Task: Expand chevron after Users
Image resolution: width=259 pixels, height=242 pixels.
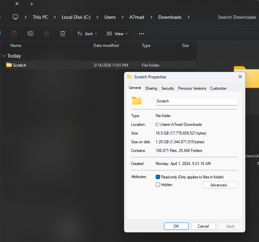Action: coord(122,17)
